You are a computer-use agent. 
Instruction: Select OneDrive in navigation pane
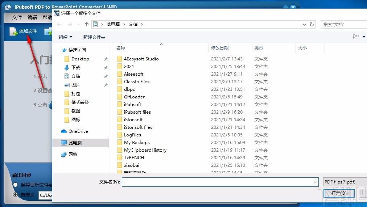pos(78,131)
